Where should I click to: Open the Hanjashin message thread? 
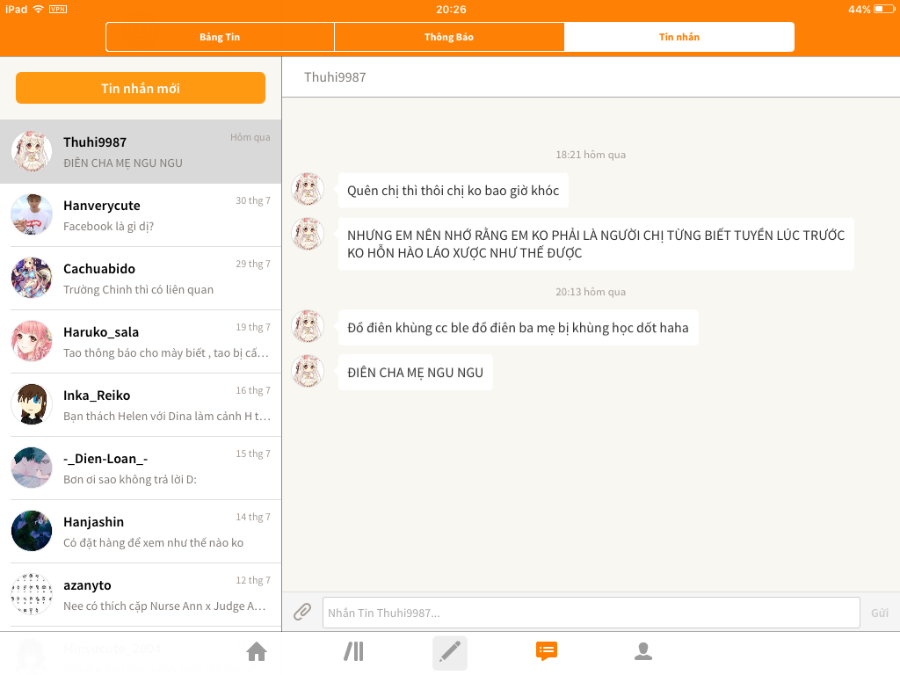click(141, 532)
